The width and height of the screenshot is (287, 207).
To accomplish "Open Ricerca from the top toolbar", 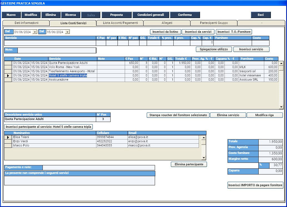I will point(70,15).
